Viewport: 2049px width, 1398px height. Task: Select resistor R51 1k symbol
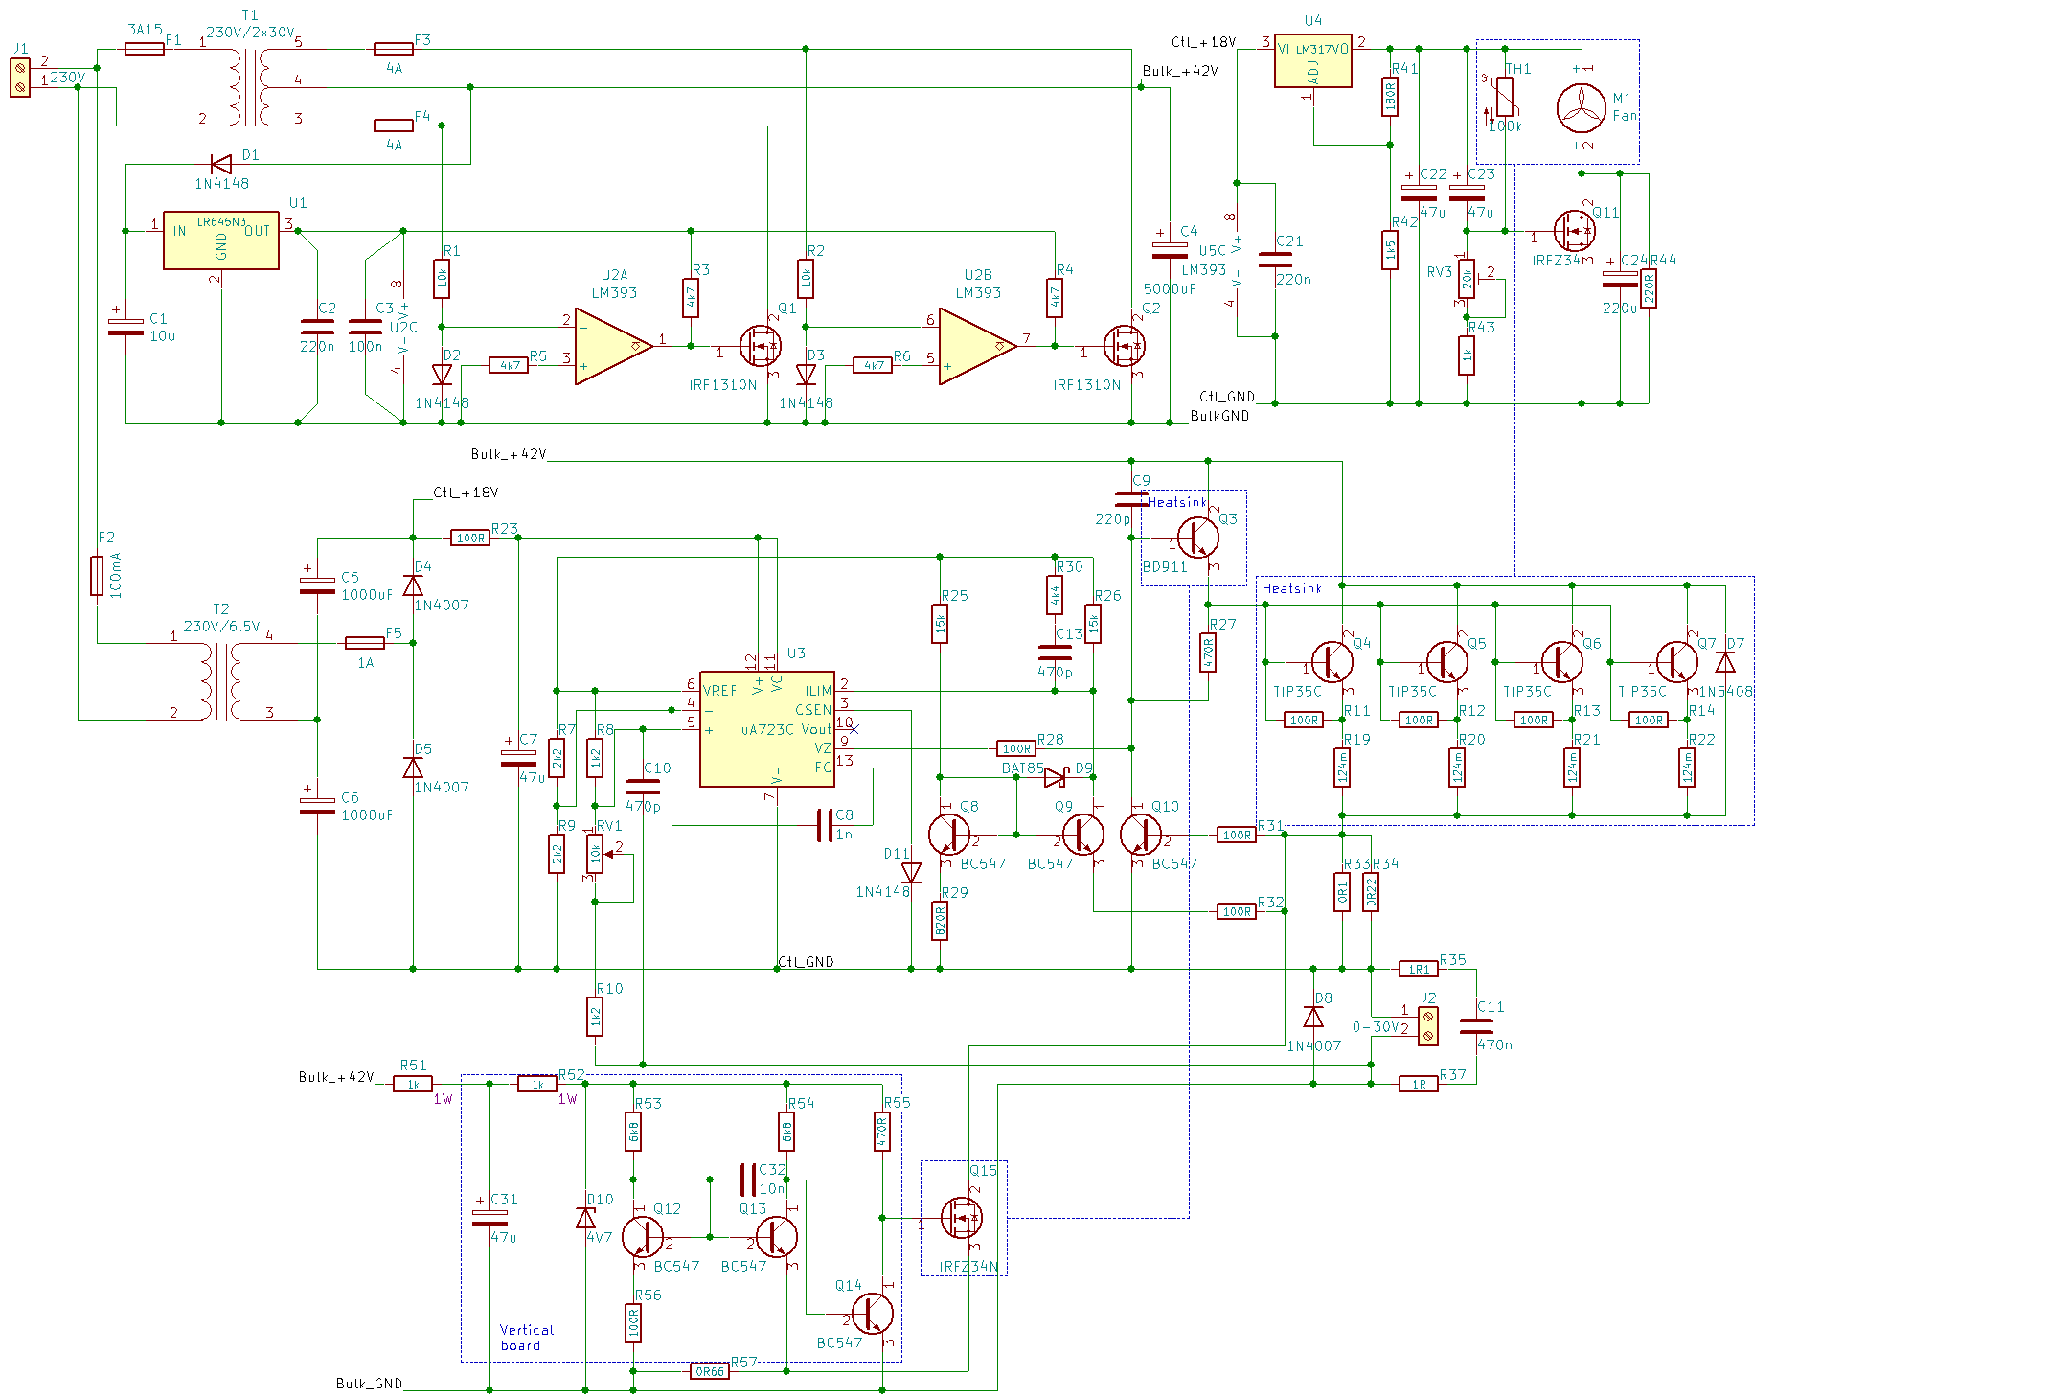(413, 1084)
